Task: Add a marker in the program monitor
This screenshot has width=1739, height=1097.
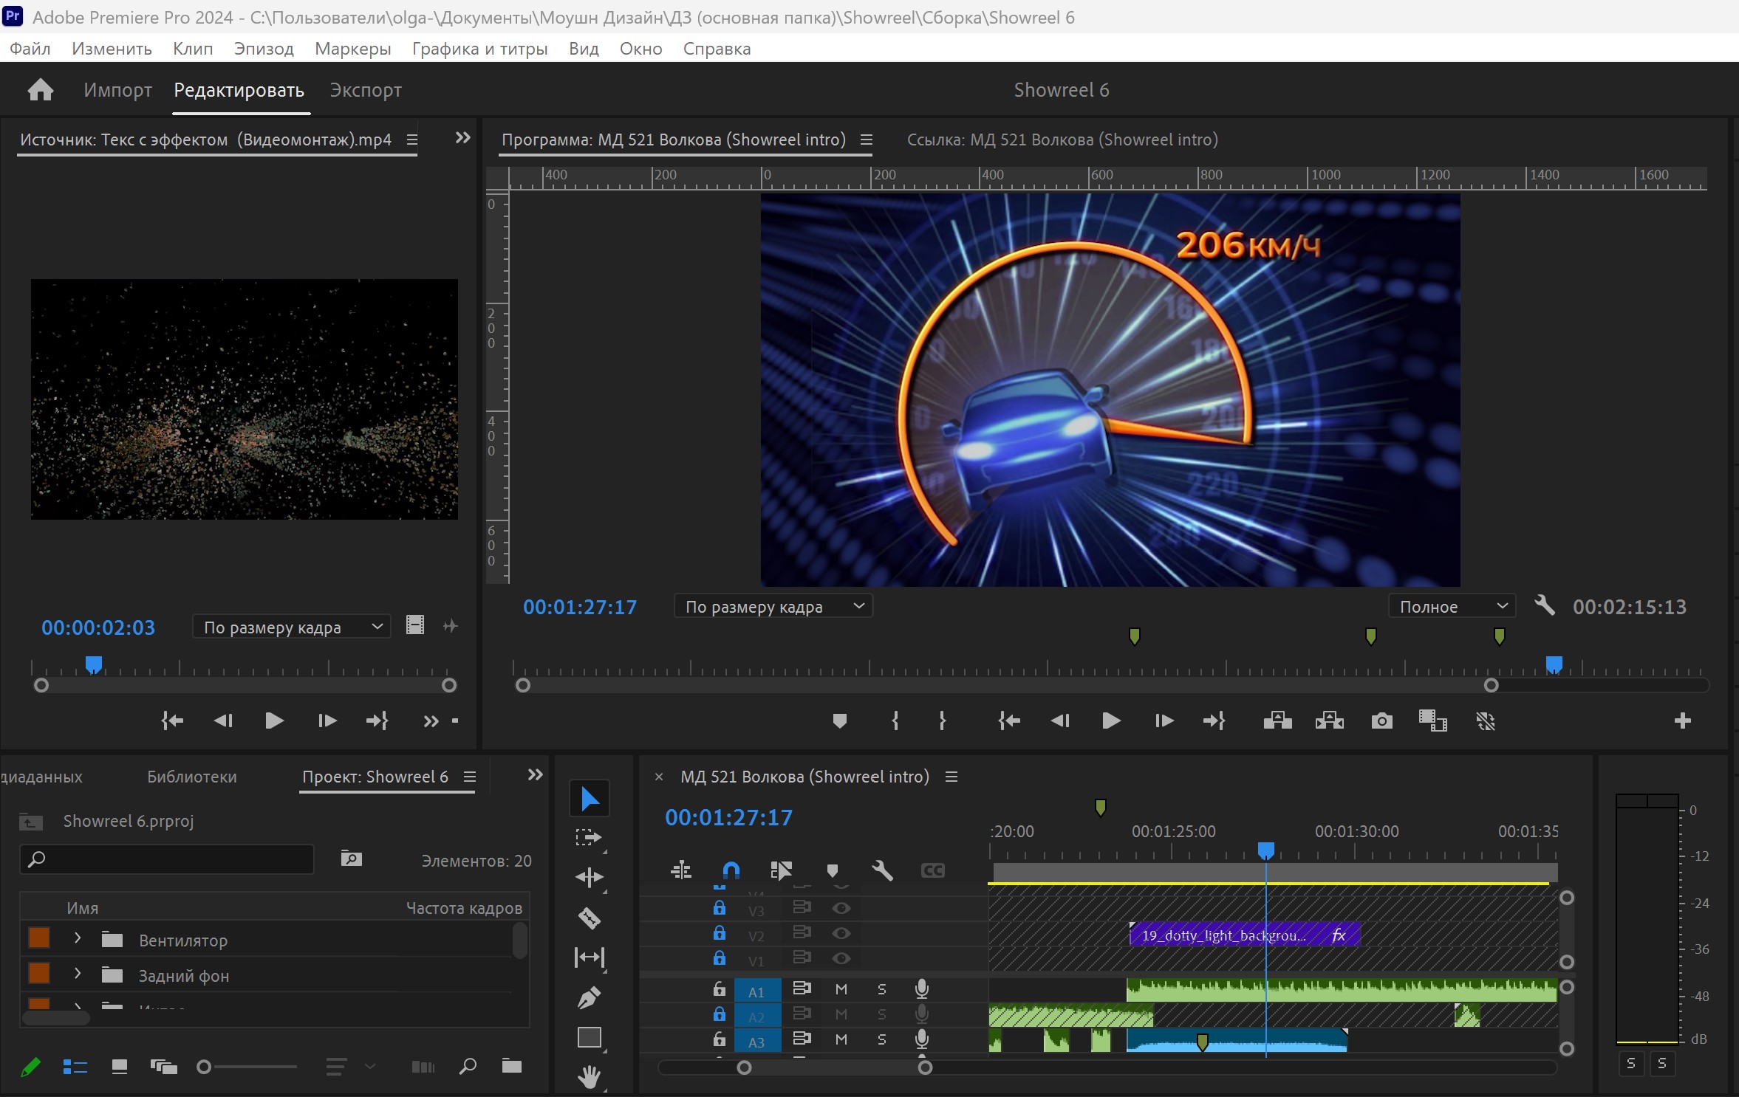Action: (840, 721)
